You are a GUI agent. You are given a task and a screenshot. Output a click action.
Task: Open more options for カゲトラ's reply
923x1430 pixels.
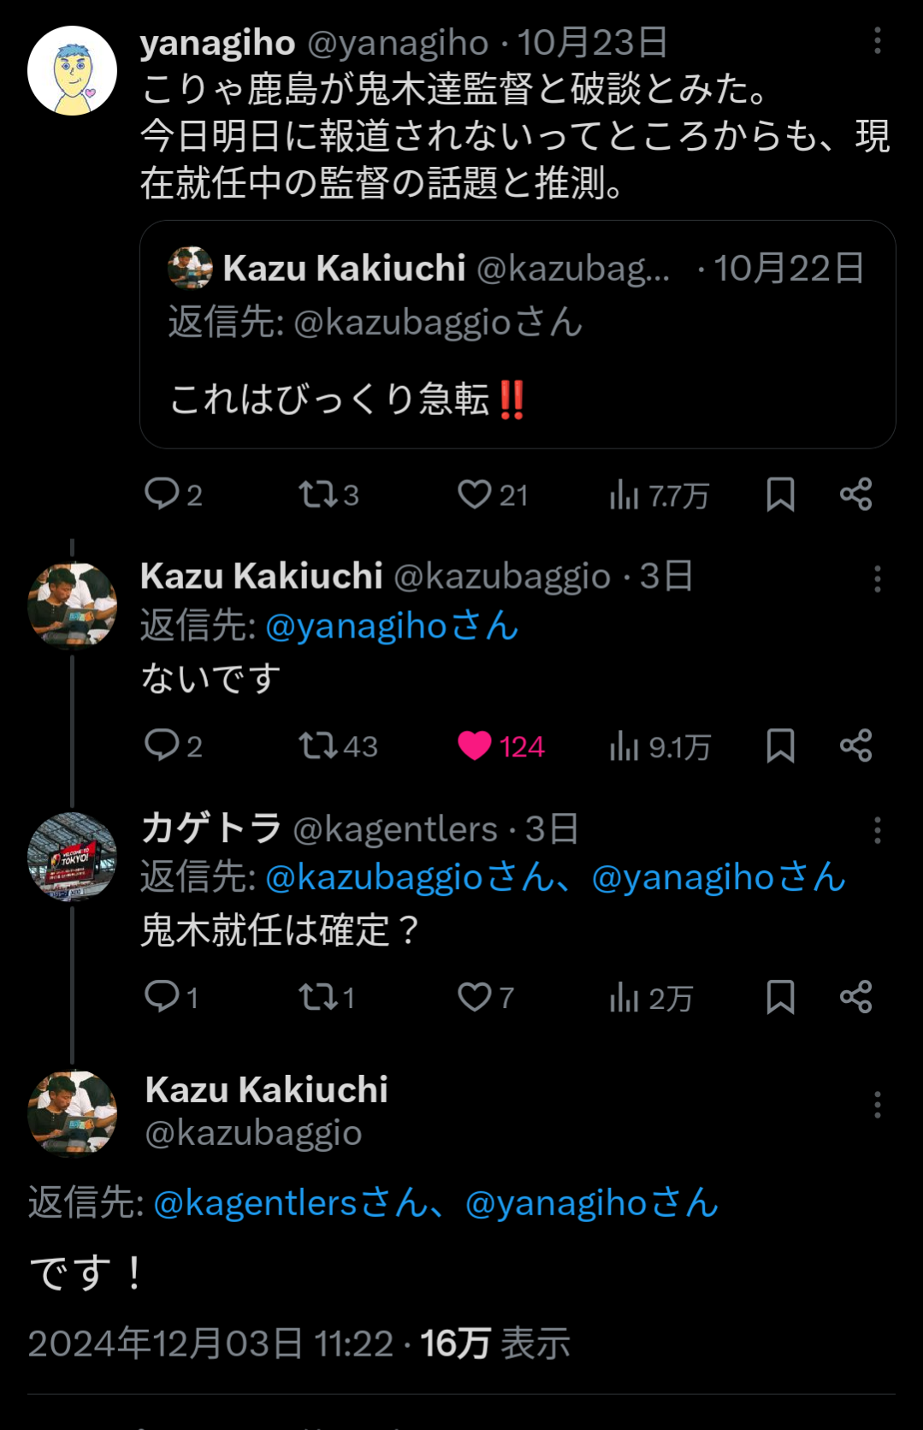coord(877,830)
